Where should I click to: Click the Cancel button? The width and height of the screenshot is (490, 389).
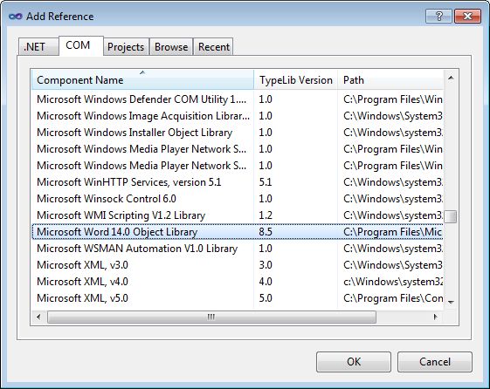tap(435, 362)
